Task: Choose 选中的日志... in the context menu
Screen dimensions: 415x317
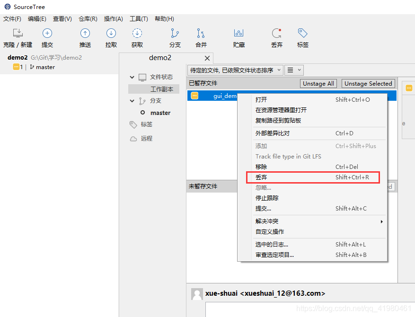Action: 312,245
